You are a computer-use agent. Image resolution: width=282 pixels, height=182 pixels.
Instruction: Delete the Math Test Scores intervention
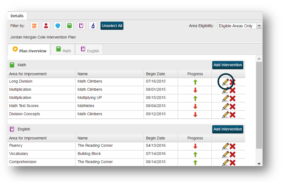tap(233, 107)
